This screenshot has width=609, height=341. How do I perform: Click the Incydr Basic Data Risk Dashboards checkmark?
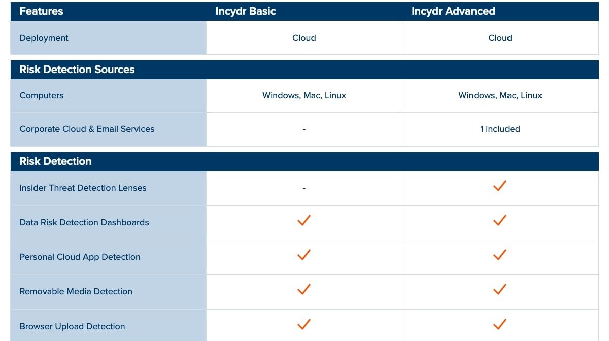tap(304, 221)
